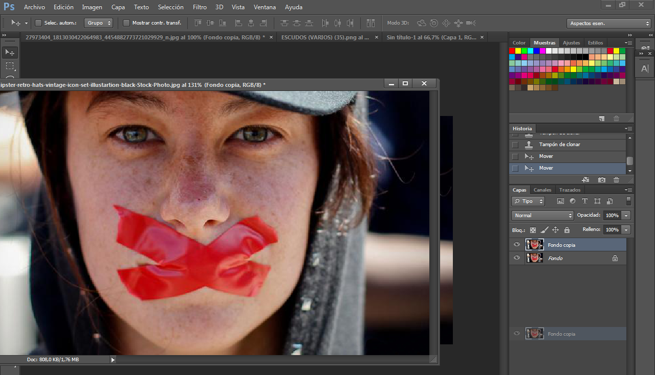Enable the Selec. autom. checkbox
Image resolution: width=655 pixels, height=375 pixels.
click(x=38, y=23)
